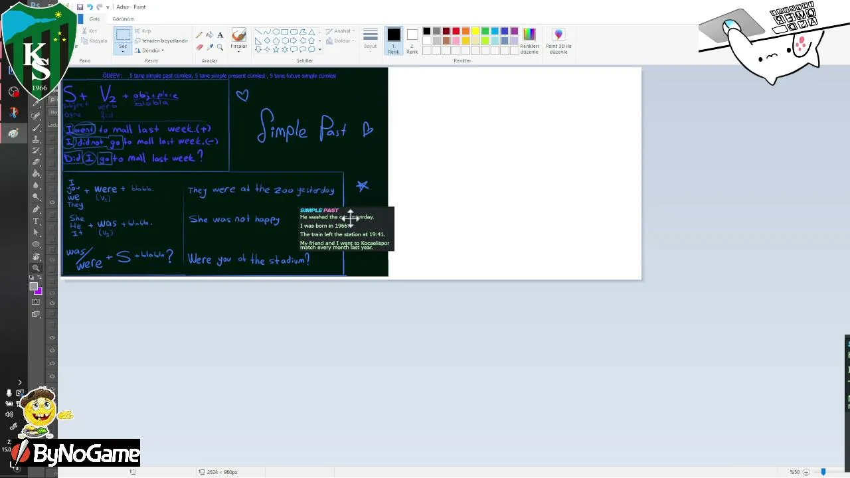Image resolution: width=850 pixels, height=478 pixels.
Task: Click Yeniden boyutlandır to resize the image
Action: [161, 40]
